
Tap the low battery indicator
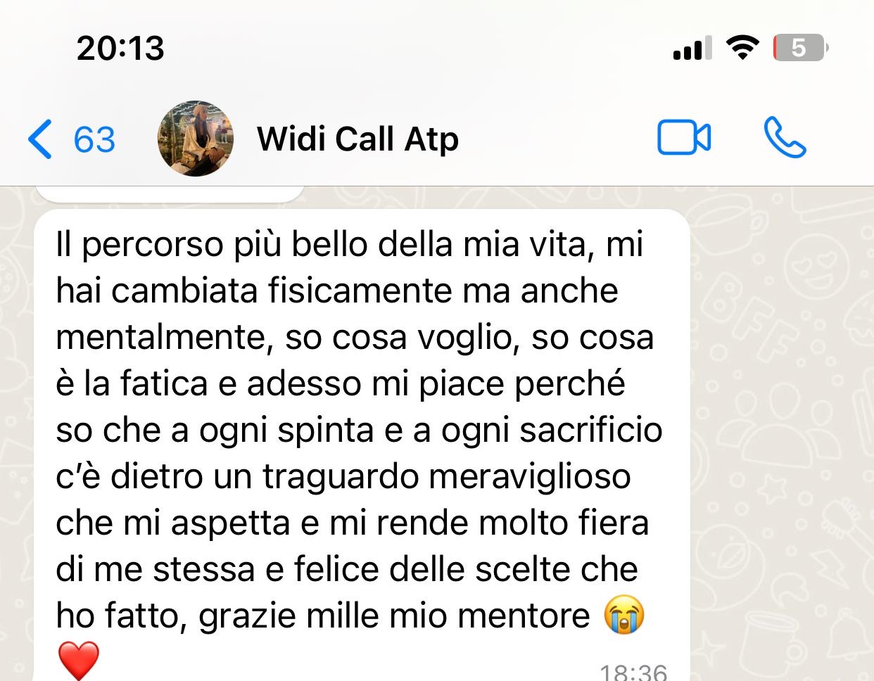pyautogui.click(x=801, y=48)
